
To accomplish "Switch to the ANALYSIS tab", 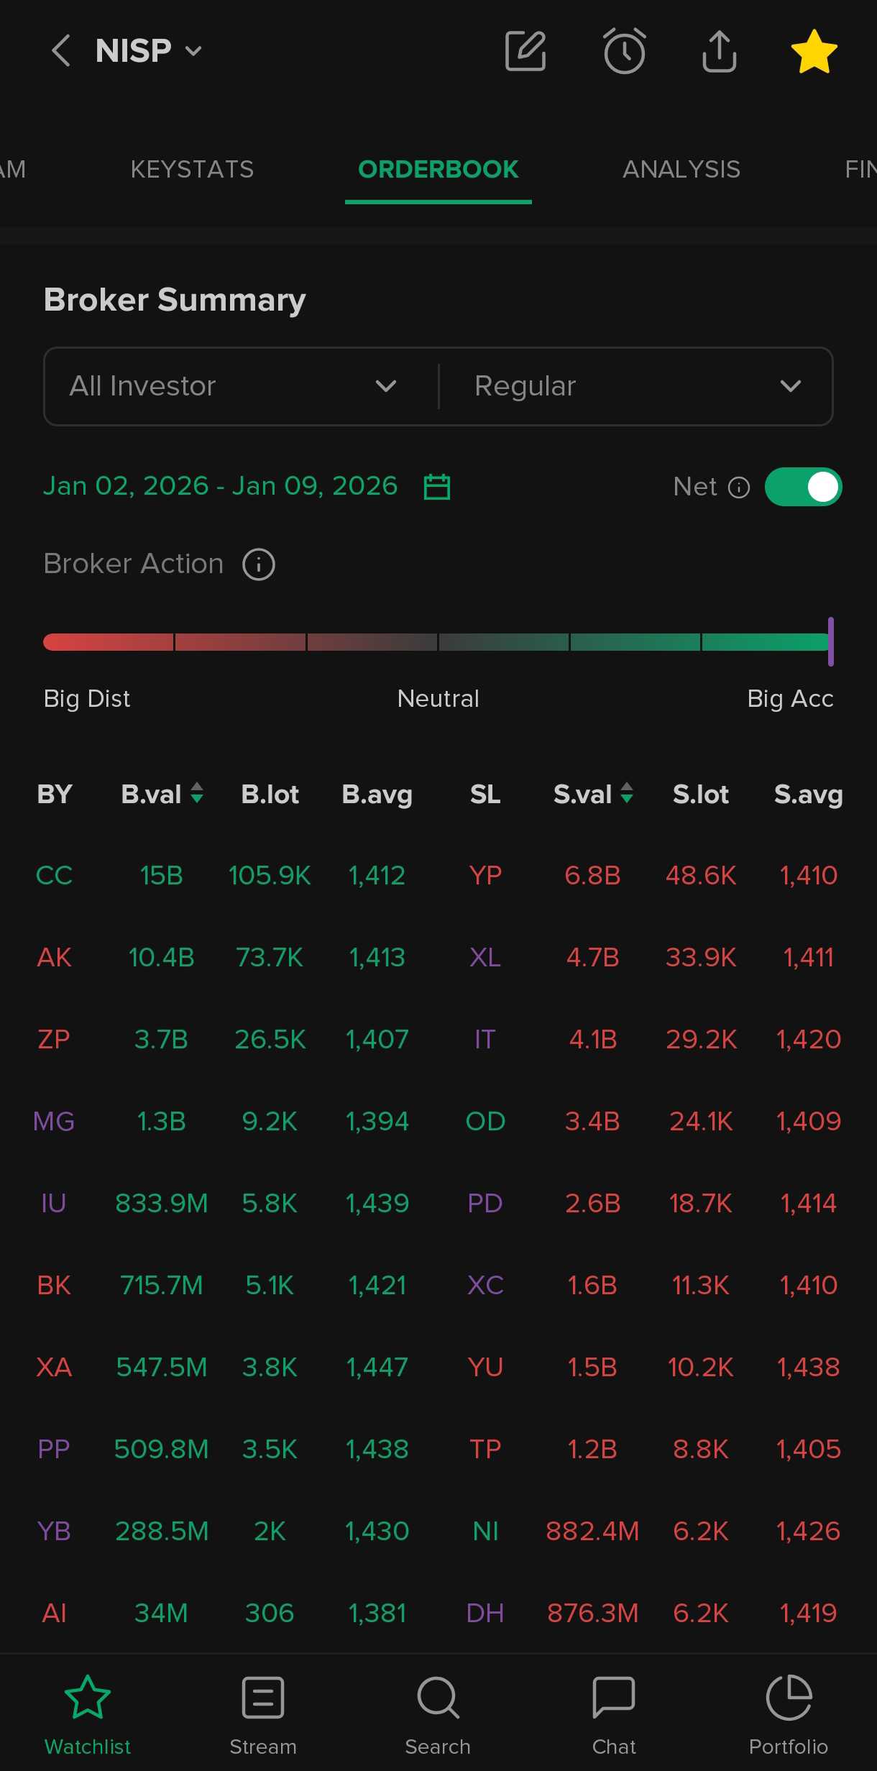I will tap(681, 170).
